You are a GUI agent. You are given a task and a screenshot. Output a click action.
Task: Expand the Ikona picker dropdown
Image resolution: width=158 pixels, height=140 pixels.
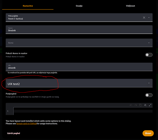149,43
